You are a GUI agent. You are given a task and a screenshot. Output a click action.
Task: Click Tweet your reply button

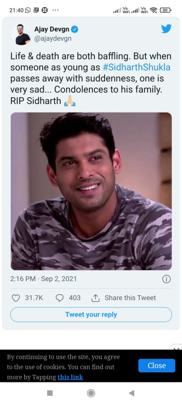pos(91,314)
